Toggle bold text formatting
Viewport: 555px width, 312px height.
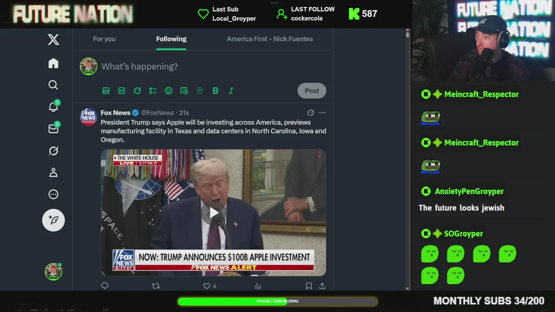(x=215, y=91)
